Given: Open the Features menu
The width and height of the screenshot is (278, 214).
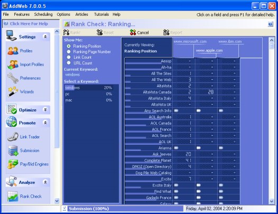Looking at the screenshot, I should (x=22, y=14).
